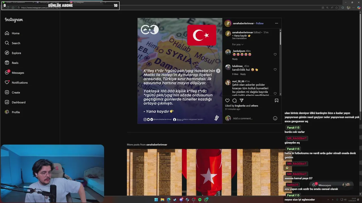Open the Turkish flag post thumbnail
Image resolution: width=362 pixels, height=203 pixels.
tap(205, 172)
